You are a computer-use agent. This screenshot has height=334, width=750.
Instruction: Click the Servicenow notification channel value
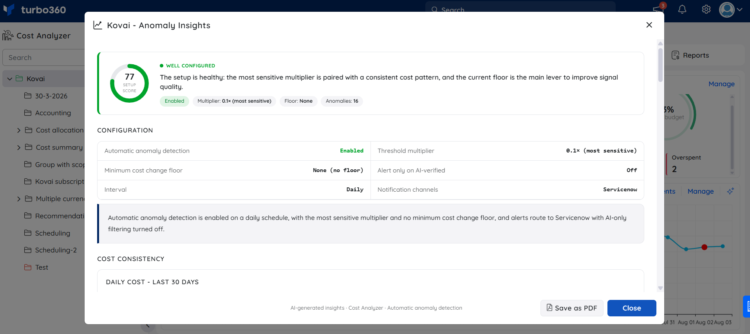(x=620, y=190)
